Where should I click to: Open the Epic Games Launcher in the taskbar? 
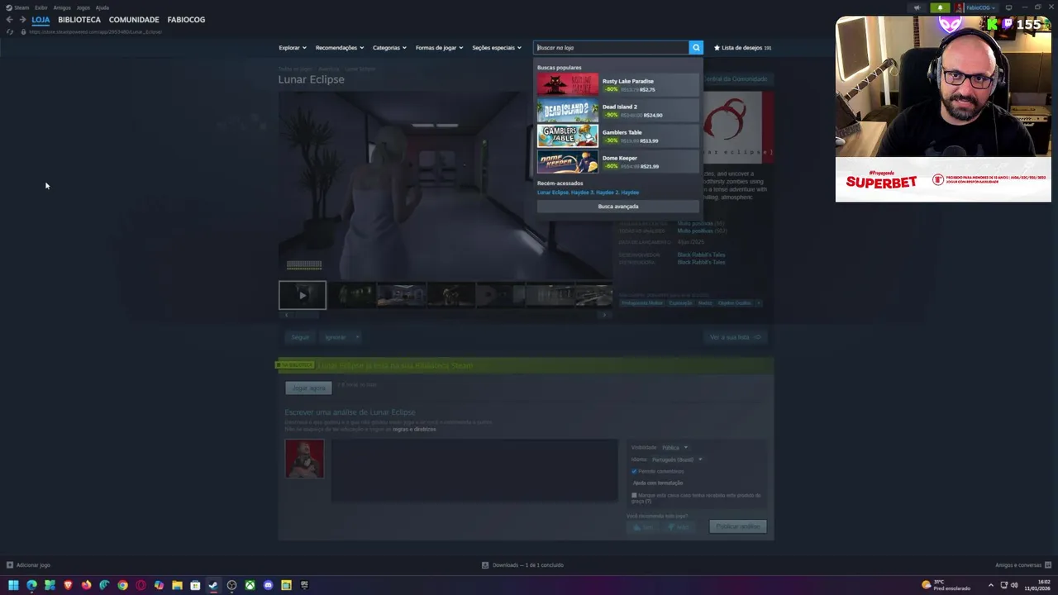(304, 585)
